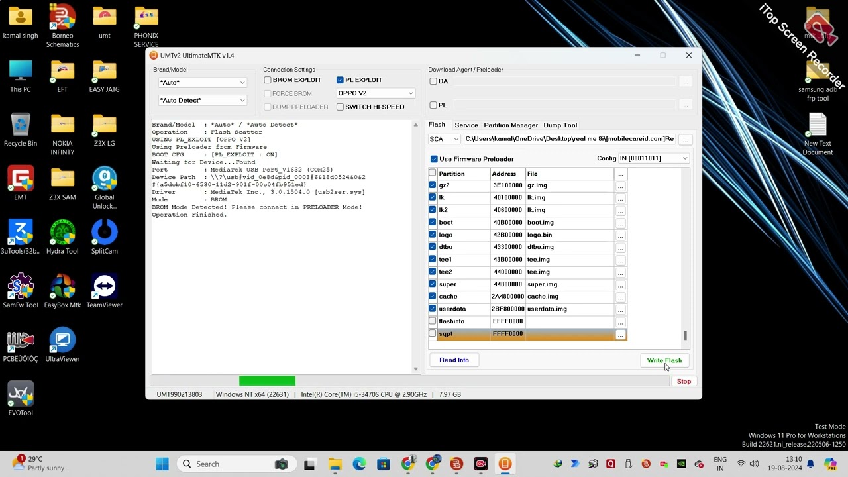Enable the BROM EXPLOIT checkbox
The height and width of the screenshot is (477, 848).
tap(268, 80)
